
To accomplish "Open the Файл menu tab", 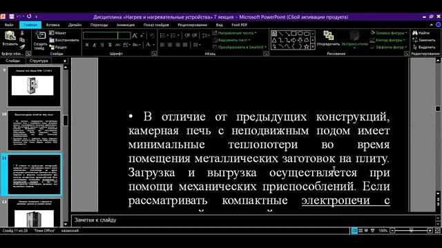I will (9, 25).
